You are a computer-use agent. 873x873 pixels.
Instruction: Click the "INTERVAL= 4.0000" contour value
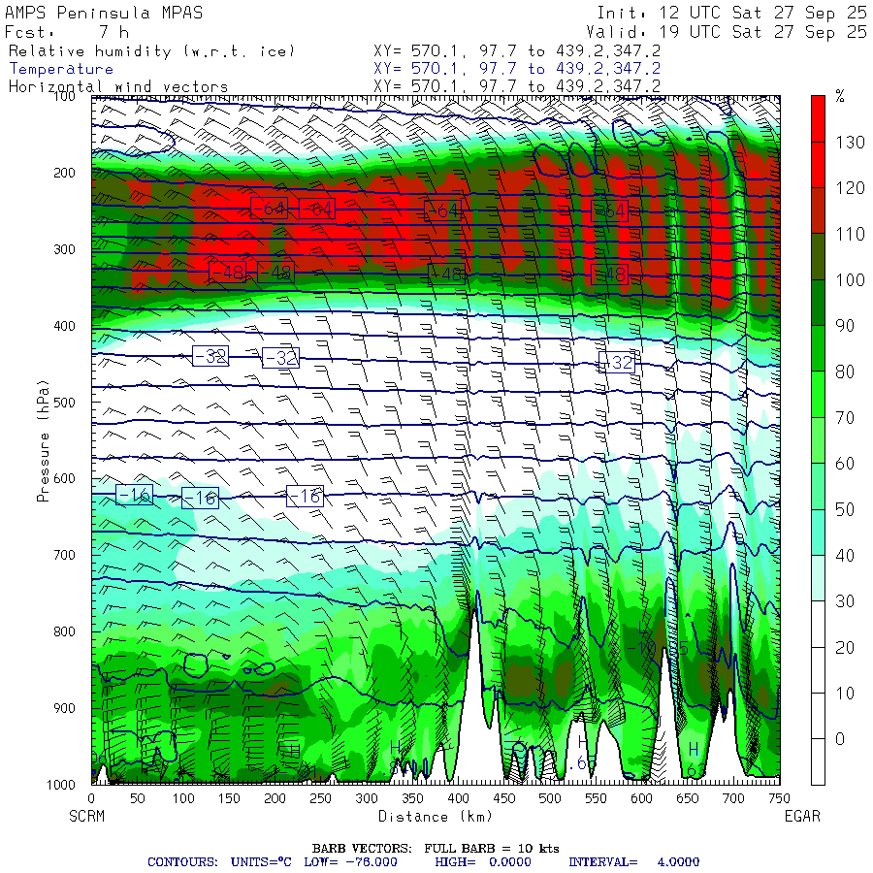pyautogui.click(x=634, y=862)
